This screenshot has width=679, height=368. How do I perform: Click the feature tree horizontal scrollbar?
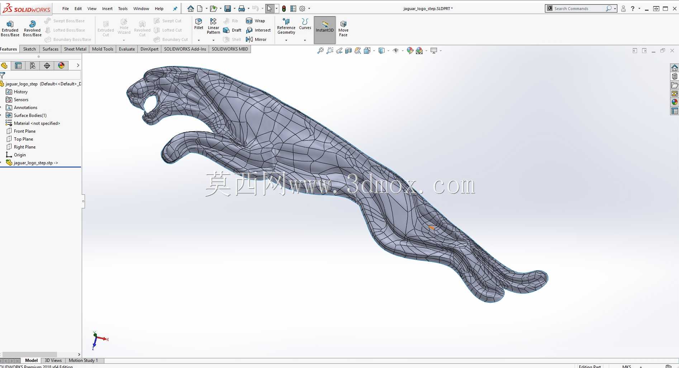(30, 354)
